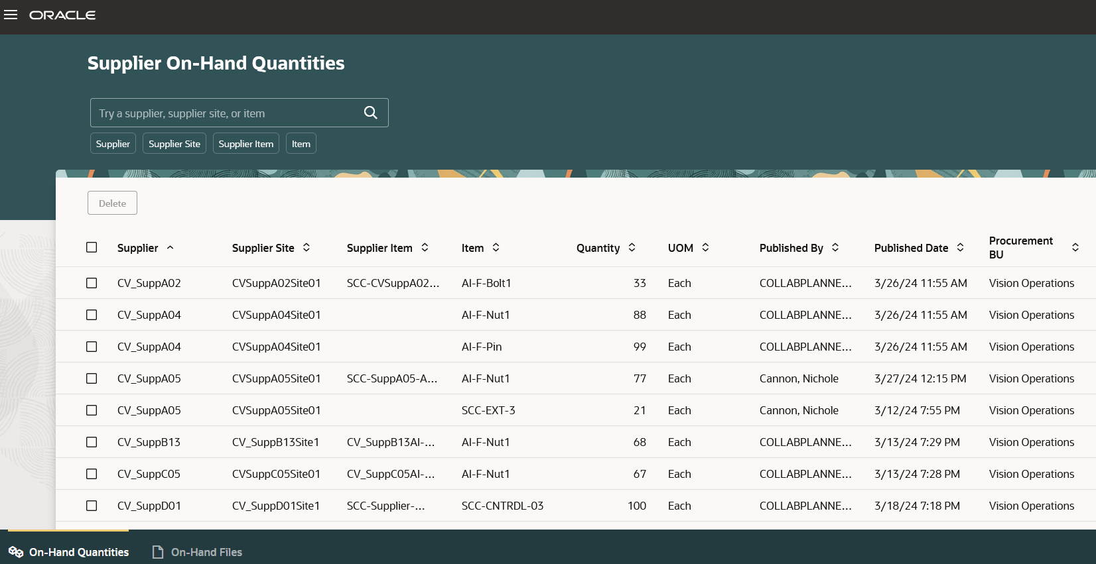Click the AI-F-Pin item cell
This screenshot has height=564, width=1096.
pos(482,347)
